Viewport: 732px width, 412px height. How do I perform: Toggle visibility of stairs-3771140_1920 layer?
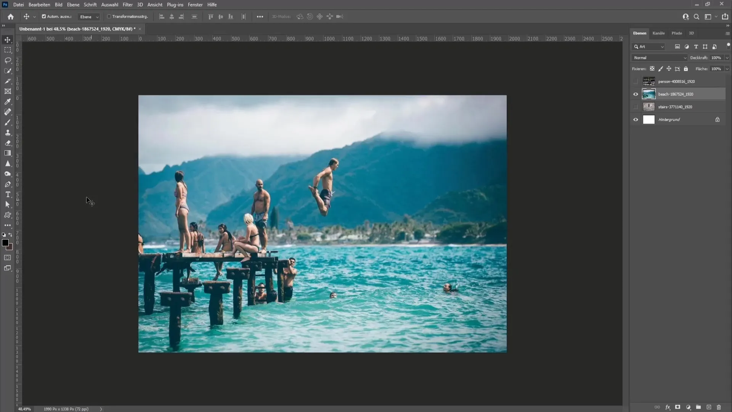tap(635, 107)
